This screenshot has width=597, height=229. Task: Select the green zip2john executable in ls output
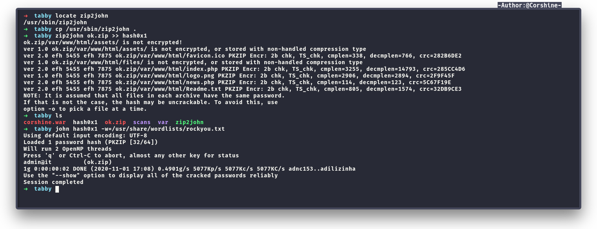189,122
